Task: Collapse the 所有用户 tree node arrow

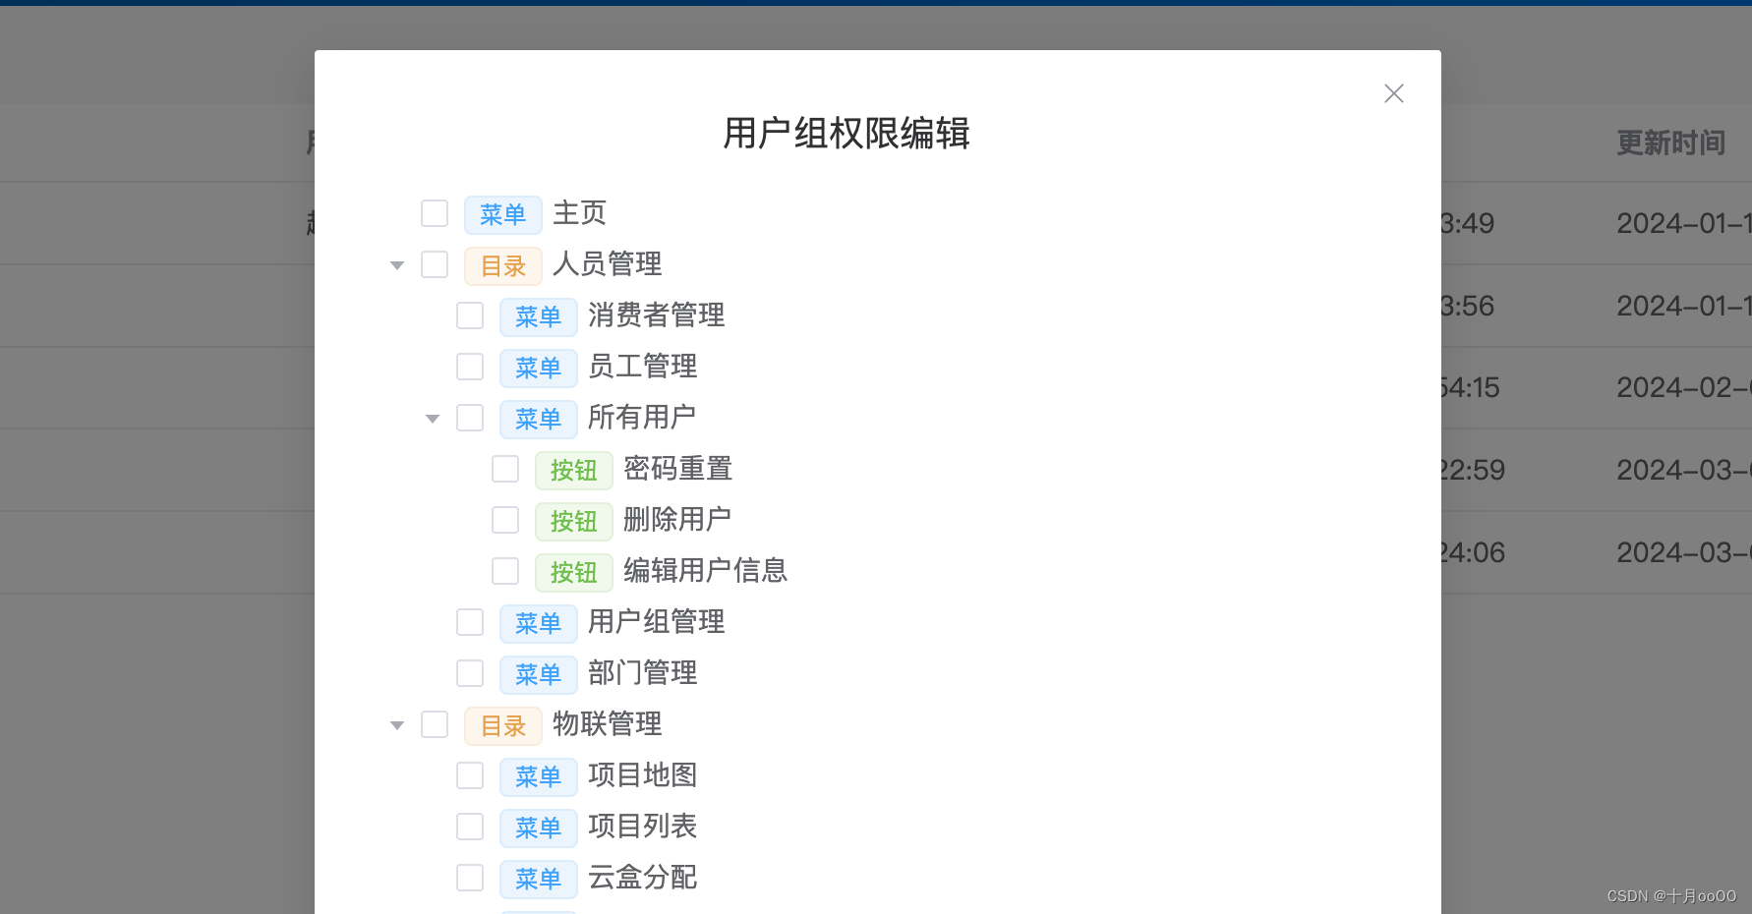Action: point(433,419)
